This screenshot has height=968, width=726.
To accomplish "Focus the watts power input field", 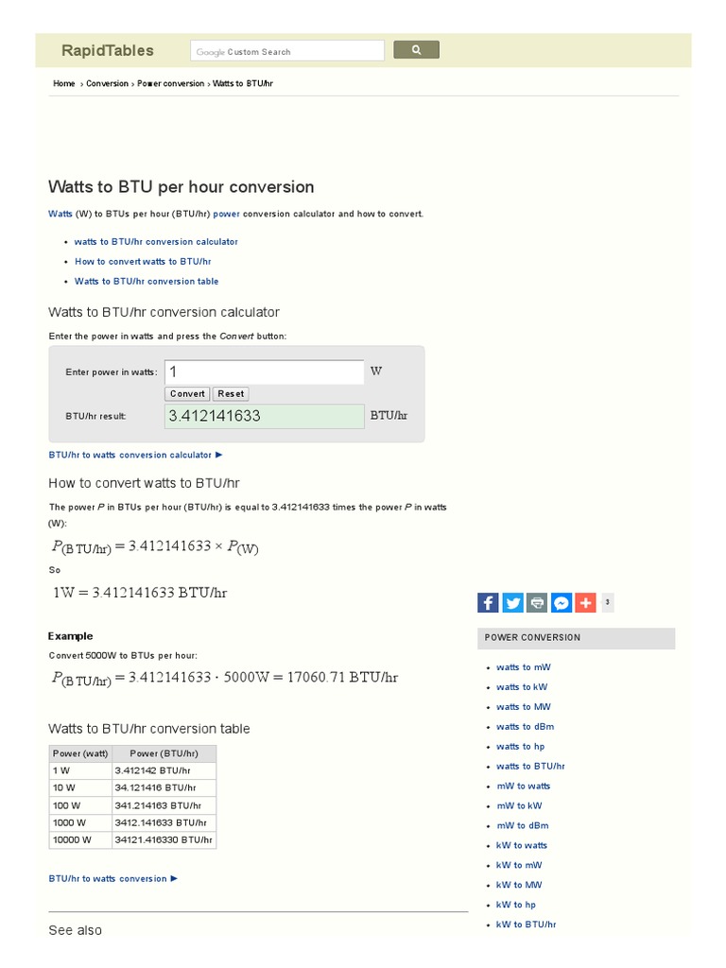I will 264,372.
